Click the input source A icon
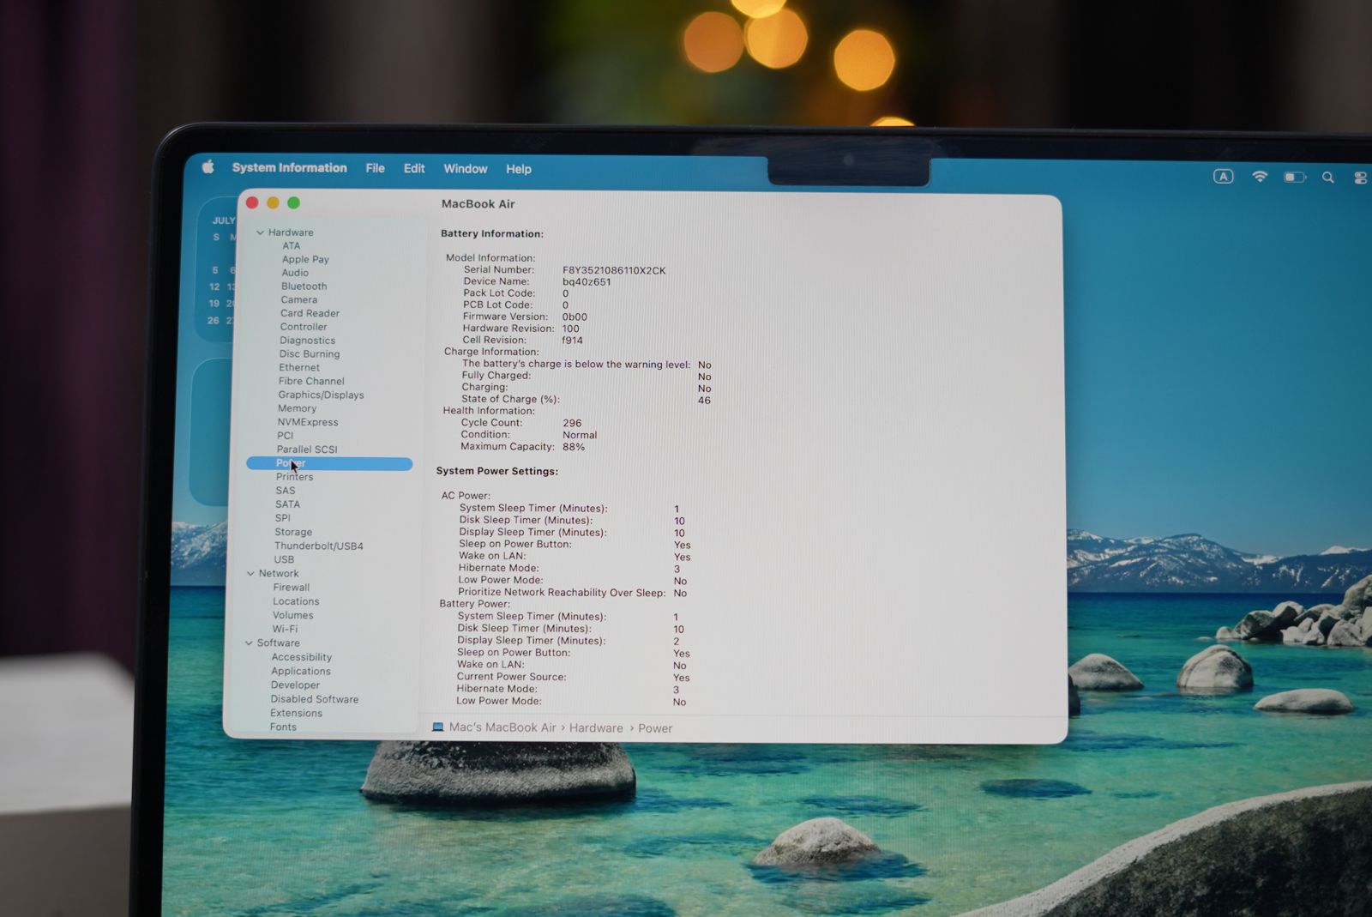This screenshot has height=917, width=1372. click(1224, 177)
